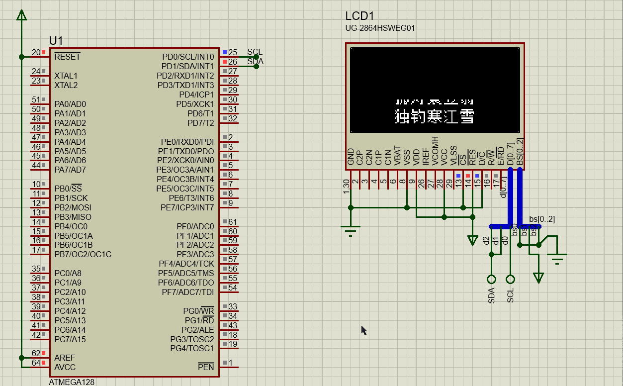Click the logic state indicator on pin 26

pyautogui.click(x=225, y=62)
